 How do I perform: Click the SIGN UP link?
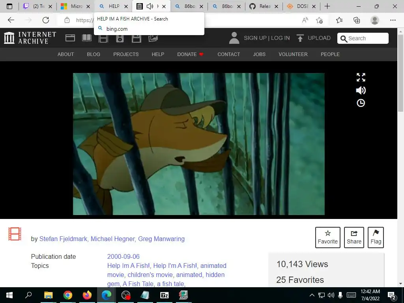(255, 38)
